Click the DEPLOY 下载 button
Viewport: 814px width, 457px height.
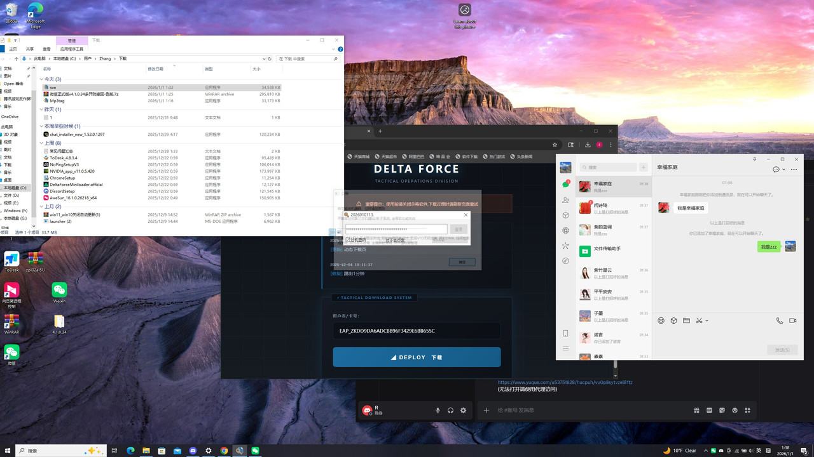coord(417,357)
